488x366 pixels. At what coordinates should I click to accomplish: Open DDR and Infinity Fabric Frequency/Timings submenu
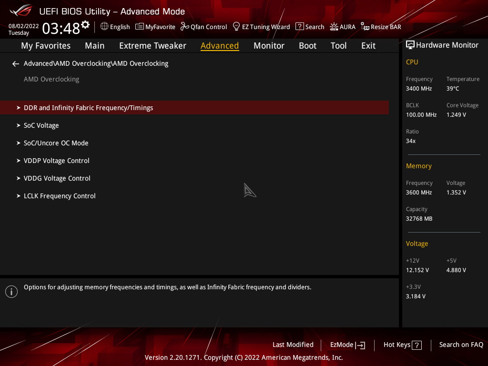[x=194, y=108]
